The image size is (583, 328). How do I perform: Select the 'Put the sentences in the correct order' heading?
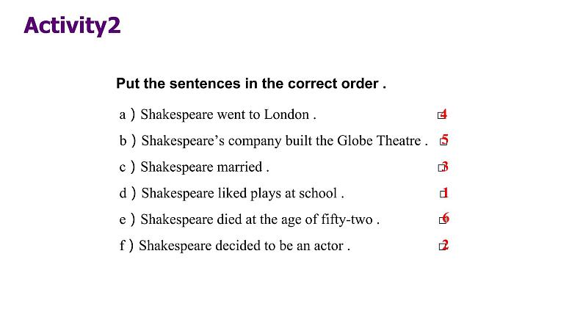tap(251, 84)
